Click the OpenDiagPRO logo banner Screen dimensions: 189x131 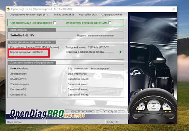pyautogui.click(x=47, y=114)
